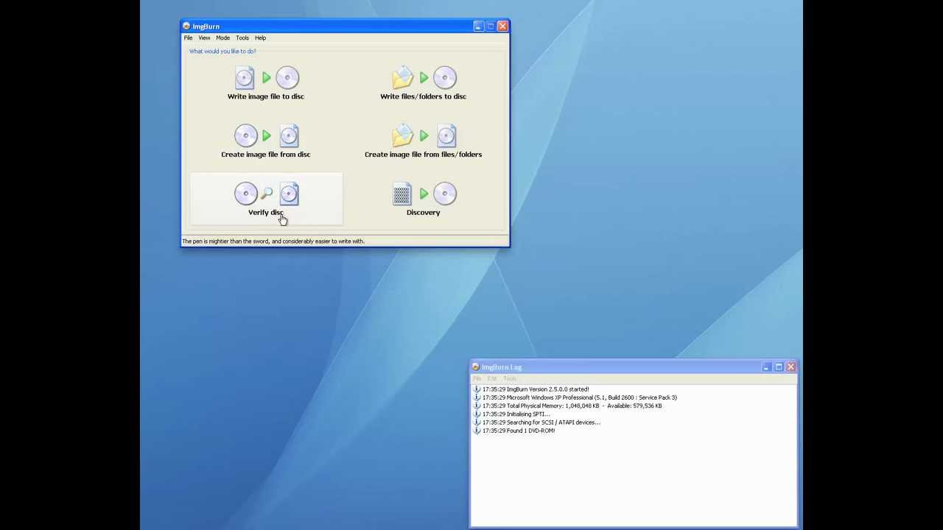Select log line 'Total Physical Memory'

pos(572,406)
